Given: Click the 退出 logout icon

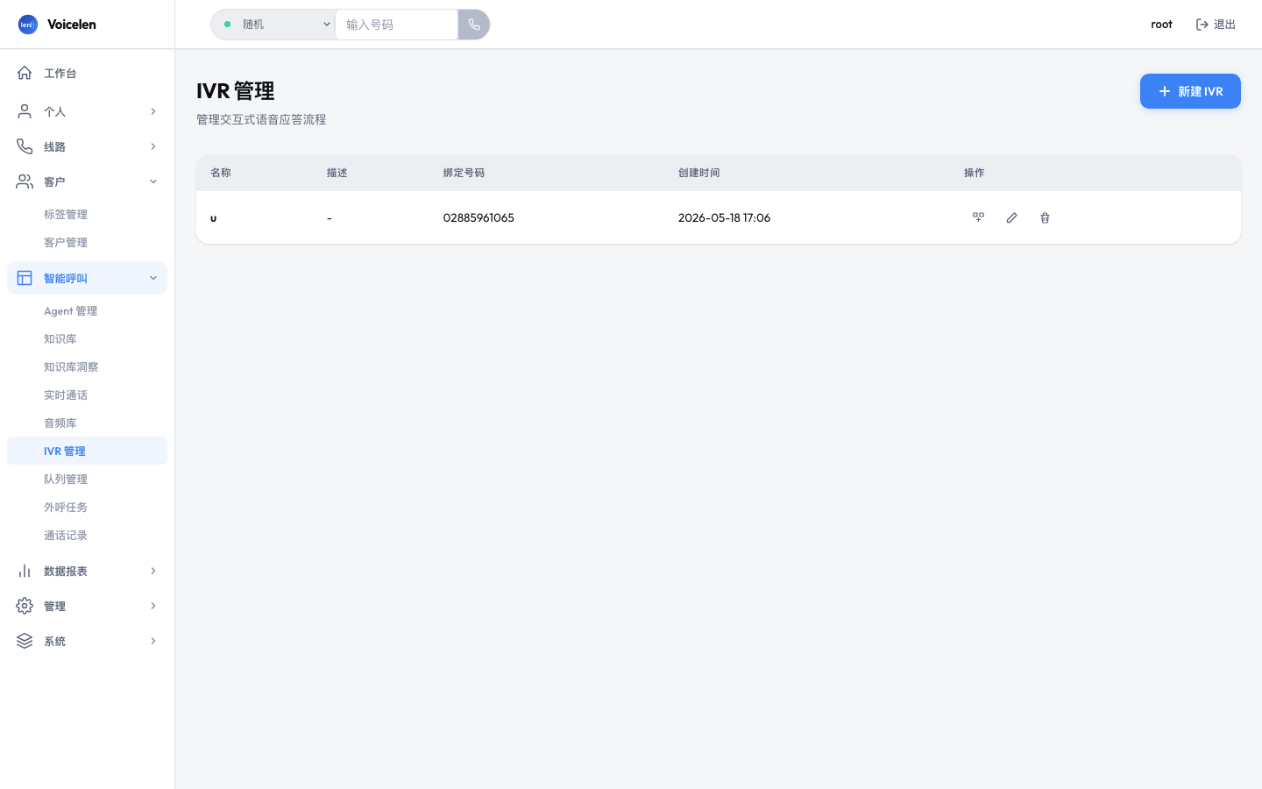Looking at the screenshot, I should coord(1202,25).
